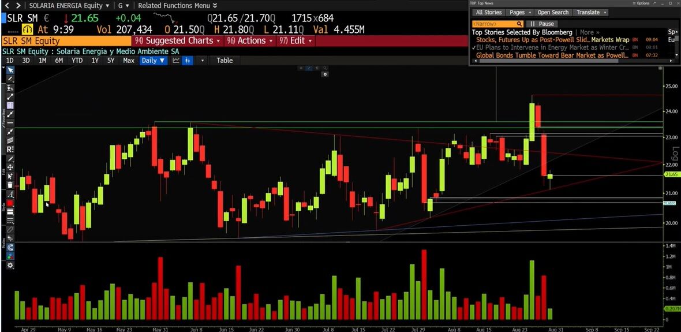
Task: Click the Log scale label on price axis
Action: [x=675, y=154]
